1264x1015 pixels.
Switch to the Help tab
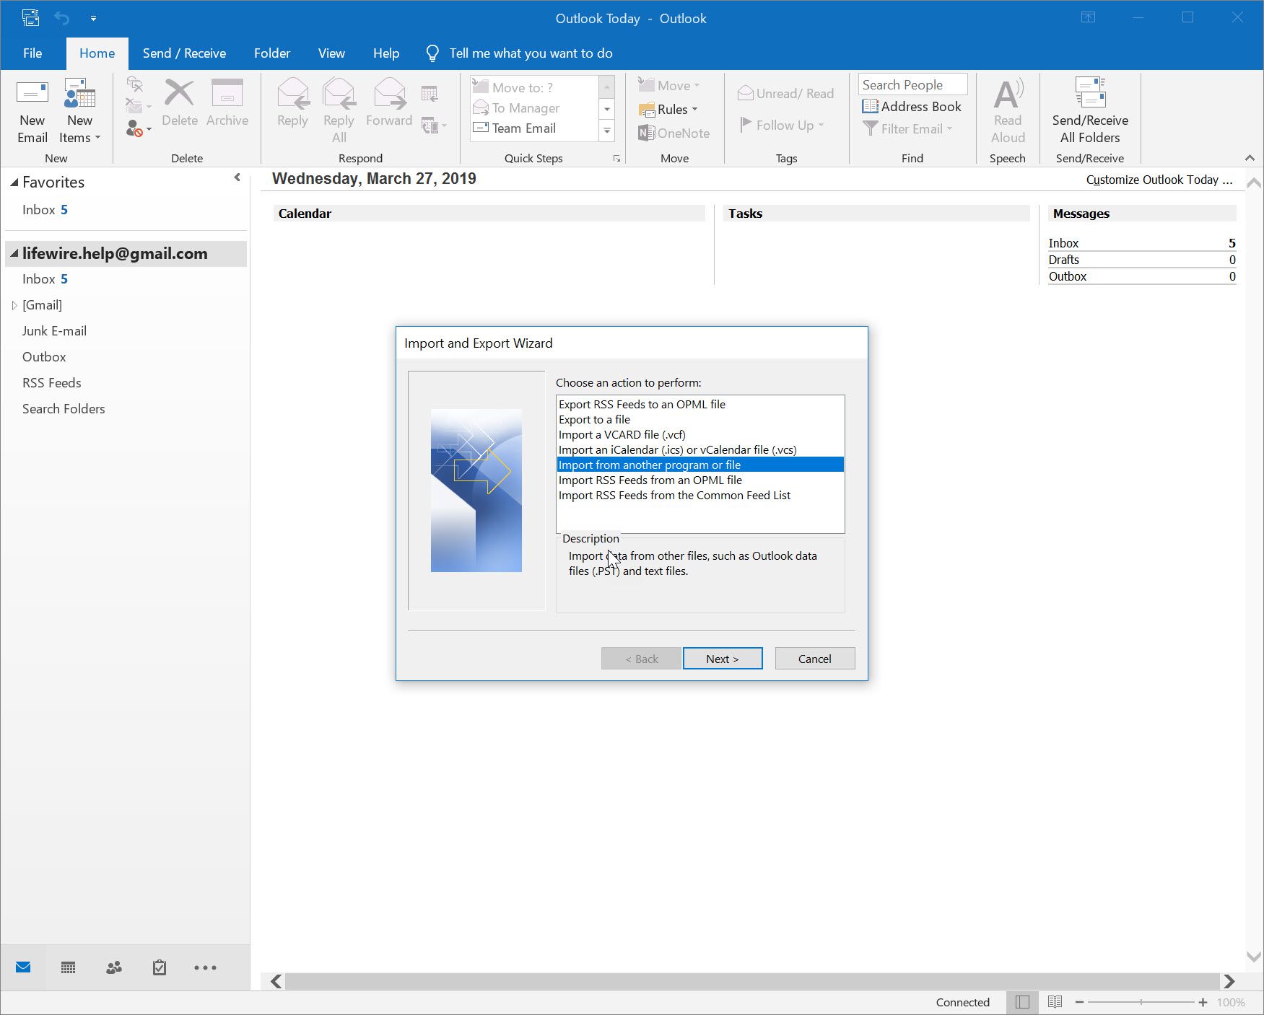(x=386, y=53)
